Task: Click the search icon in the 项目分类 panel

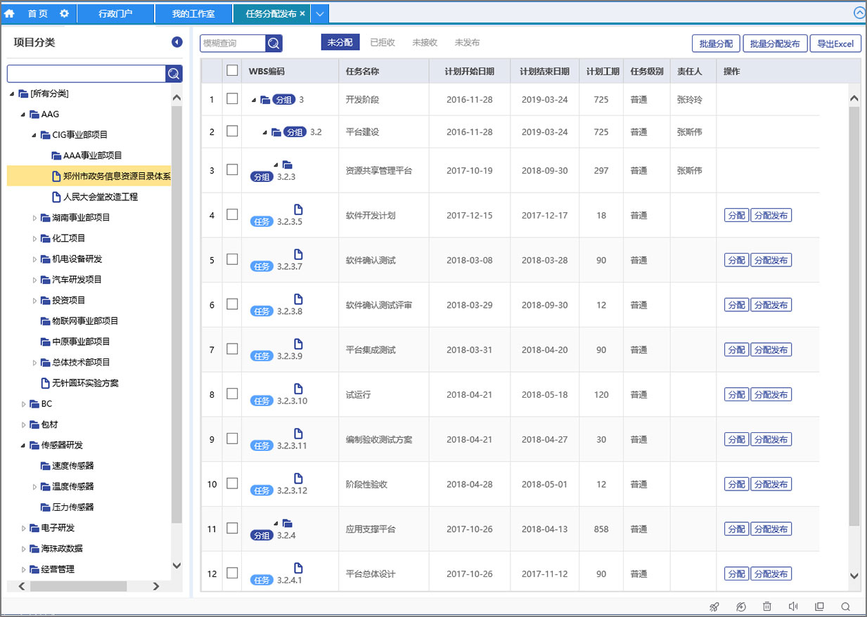Action: (174, 74)
